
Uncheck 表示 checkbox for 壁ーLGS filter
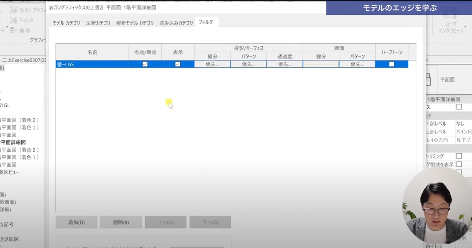[178, 64]
